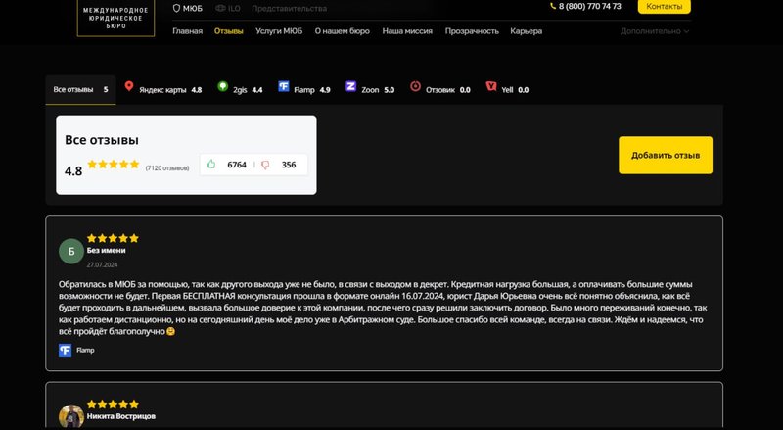Click the (7120 отзывов) count text
Viewport: 783px width, 430px height.
tap(167, 168)
